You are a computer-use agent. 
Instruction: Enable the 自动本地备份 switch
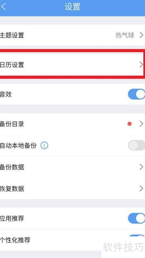pos(136,145)
